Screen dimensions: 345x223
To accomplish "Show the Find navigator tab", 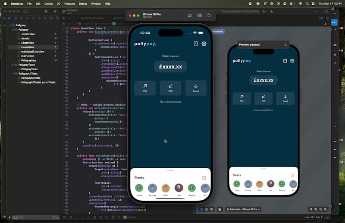I will (x=27, y=18).
